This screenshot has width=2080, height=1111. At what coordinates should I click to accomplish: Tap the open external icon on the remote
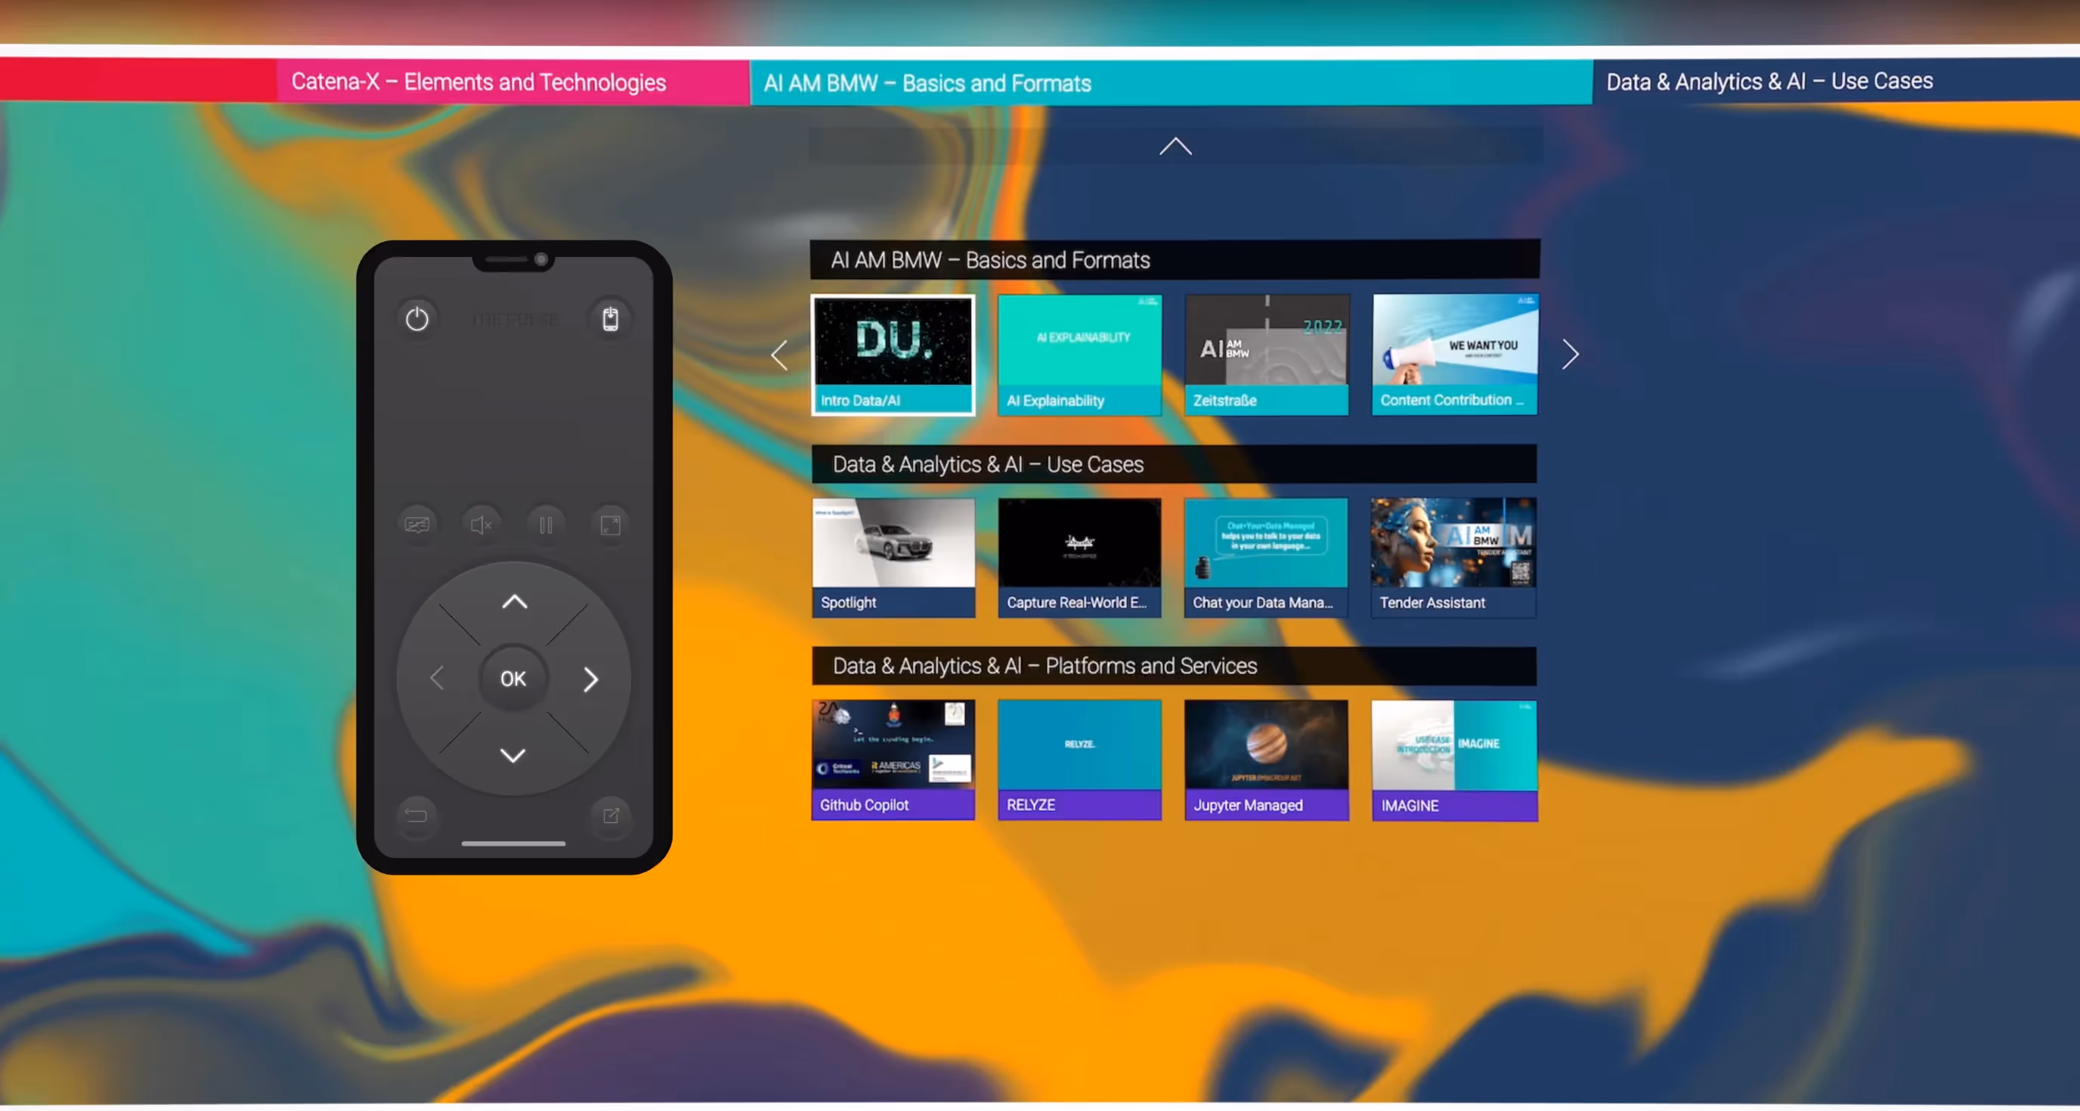click(x=611, y=815)
